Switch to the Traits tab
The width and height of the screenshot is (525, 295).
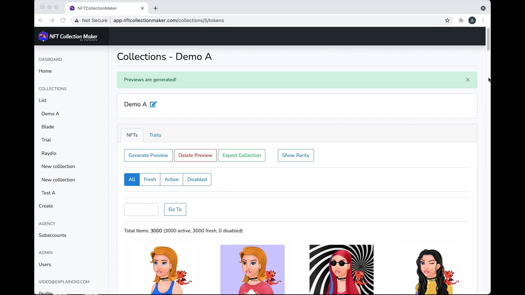(x=155, y=135)
